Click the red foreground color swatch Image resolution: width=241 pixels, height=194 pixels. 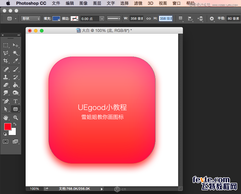tap(7, 126)
